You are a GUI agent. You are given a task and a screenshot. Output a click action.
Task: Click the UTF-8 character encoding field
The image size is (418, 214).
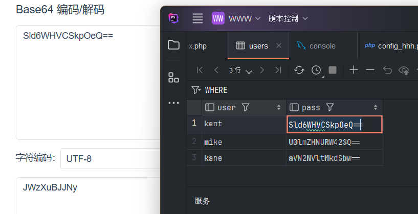[107, 158]
